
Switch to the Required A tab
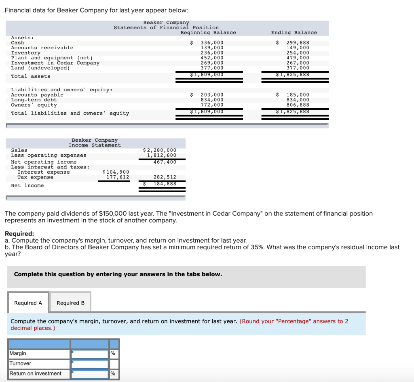(28, 302)
